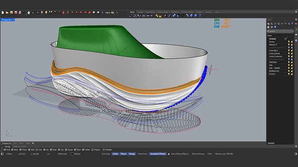Toggle the Planar status bar button
The width and height of the screenshot is (298, 167).
(x=124, y=154)
